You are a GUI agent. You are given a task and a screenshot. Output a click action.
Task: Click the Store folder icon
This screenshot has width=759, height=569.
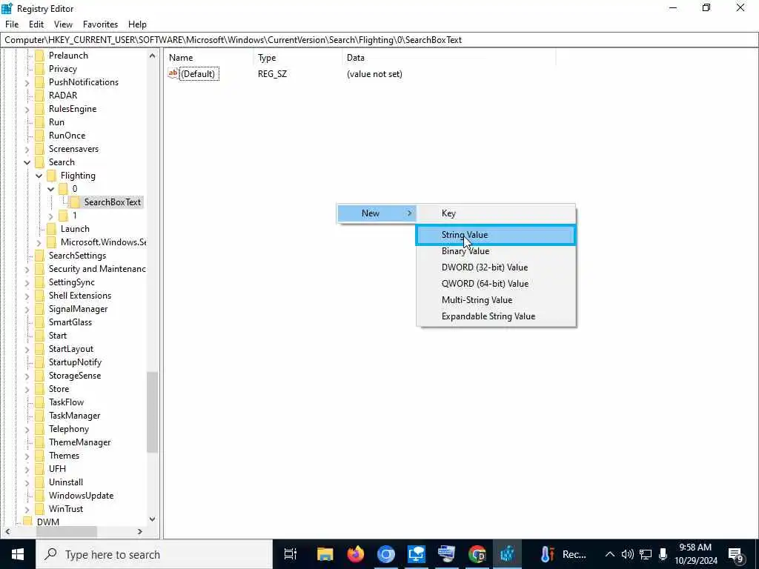coord(40,389)
